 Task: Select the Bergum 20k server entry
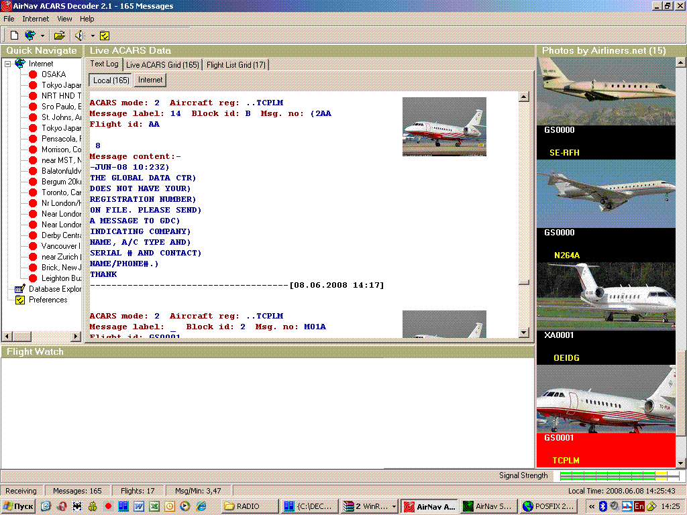tap(61, 182)
